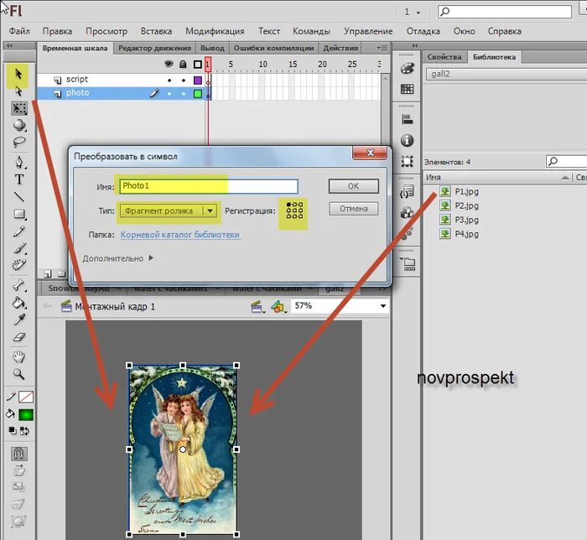Switch to Редактор движения tab
The image size is (587, 540).
tap(154, 49)
